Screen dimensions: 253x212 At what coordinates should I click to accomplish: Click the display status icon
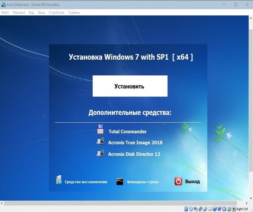tap(215, 209)
